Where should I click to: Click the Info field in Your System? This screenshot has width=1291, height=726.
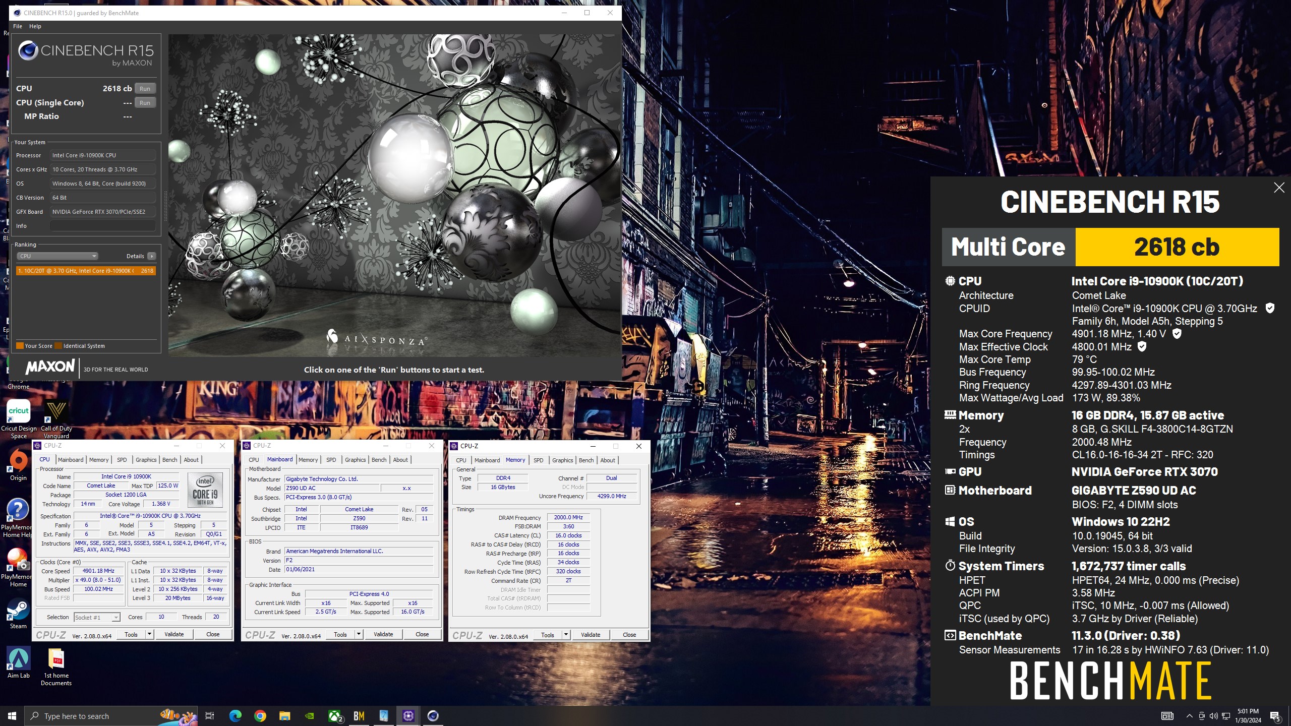(103, 226)
